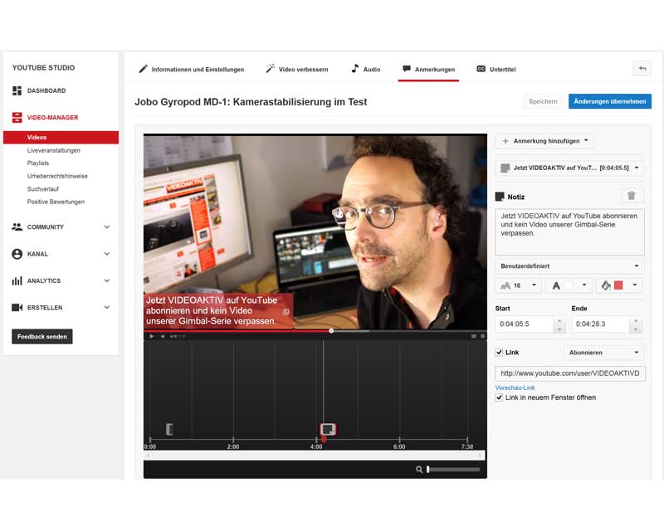Open the Benutzerdefiniert style dropdown
Screen dimensions: 664x531
(569, 266)
